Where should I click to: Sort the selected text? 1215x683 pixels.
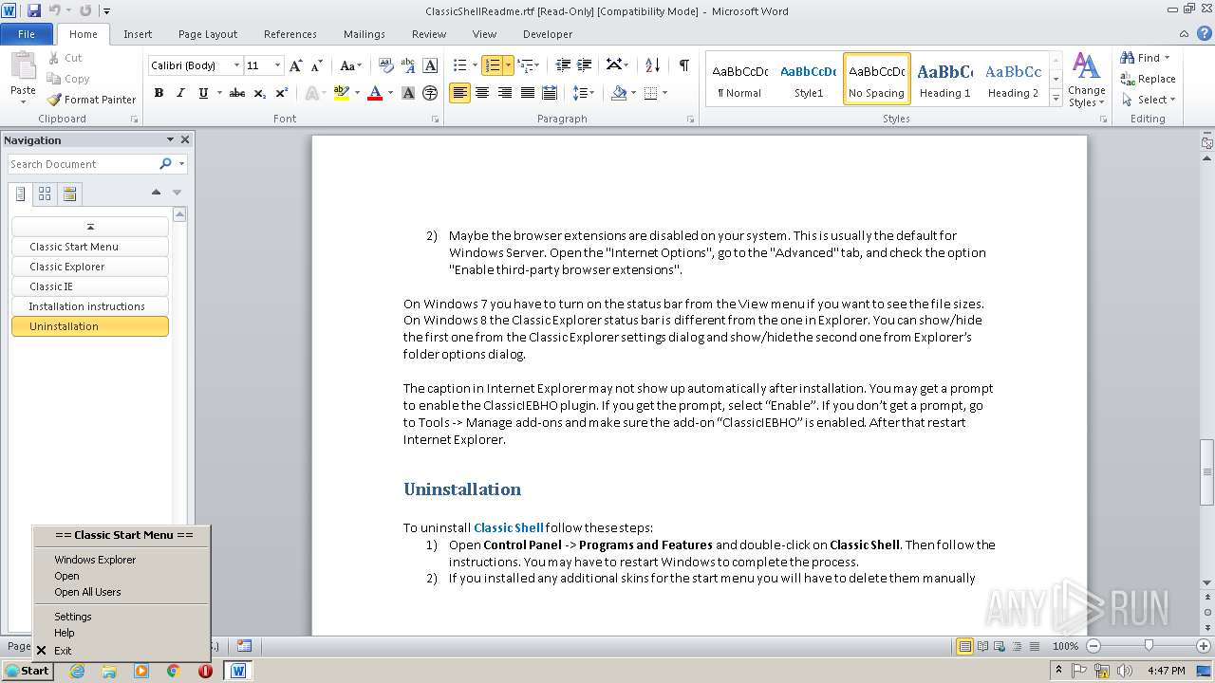pyautogui.click(x=652, y=65)
